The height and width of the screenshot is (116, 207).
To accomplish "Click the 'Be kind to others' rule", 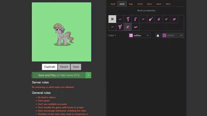I will click(x=47, y=97).
